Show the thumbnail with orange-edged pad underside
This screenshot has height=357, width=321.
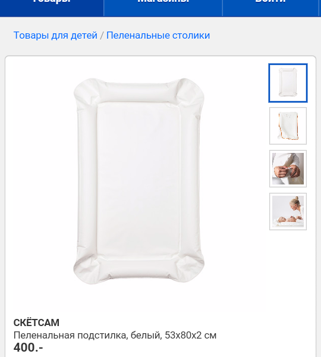coord(288,126)
